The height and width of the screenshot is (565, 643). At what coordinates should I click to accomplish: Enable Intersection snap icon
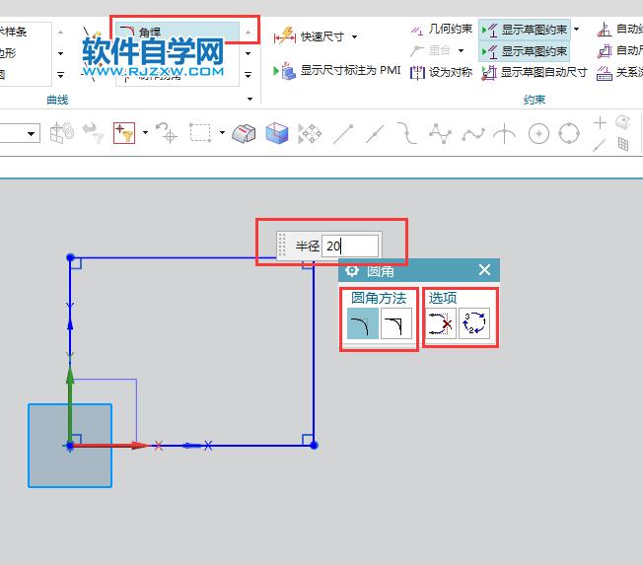(x=504, y=134)
